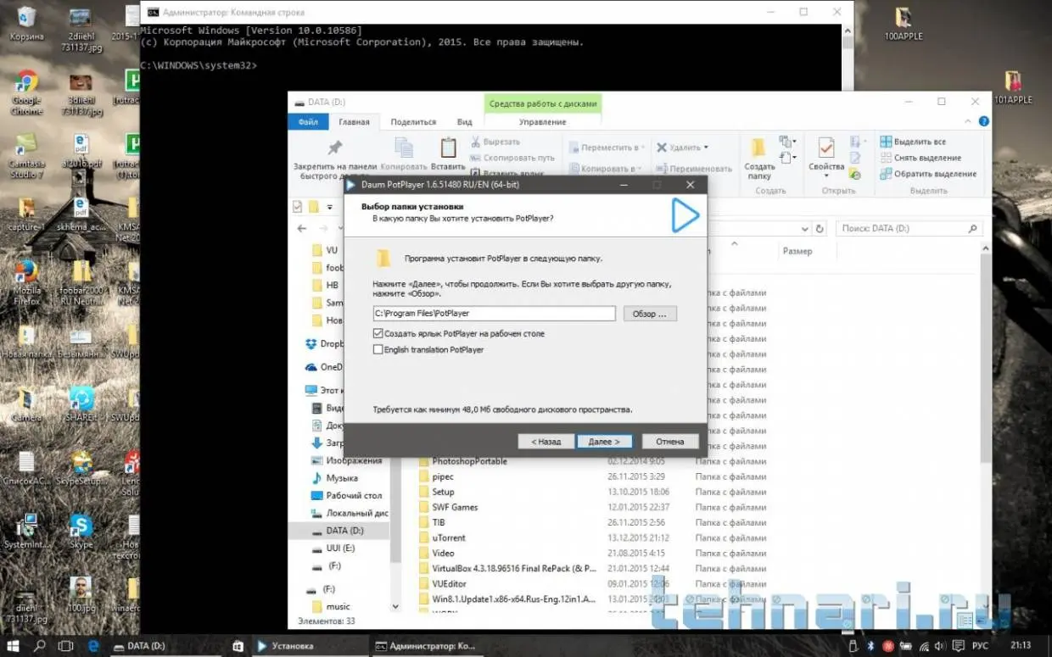
Task: Select Video folder in file list
Action: (436, 553)
